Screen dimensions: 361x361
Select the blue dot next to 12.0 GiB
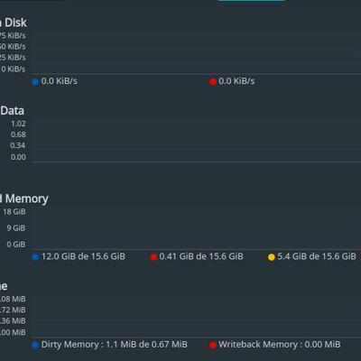pyautogui.click(x=35, y=257)
